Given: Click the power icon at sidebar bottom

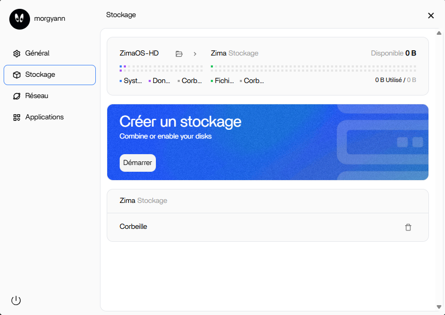Looking at the screenshot, I should [x=16, y=300].
